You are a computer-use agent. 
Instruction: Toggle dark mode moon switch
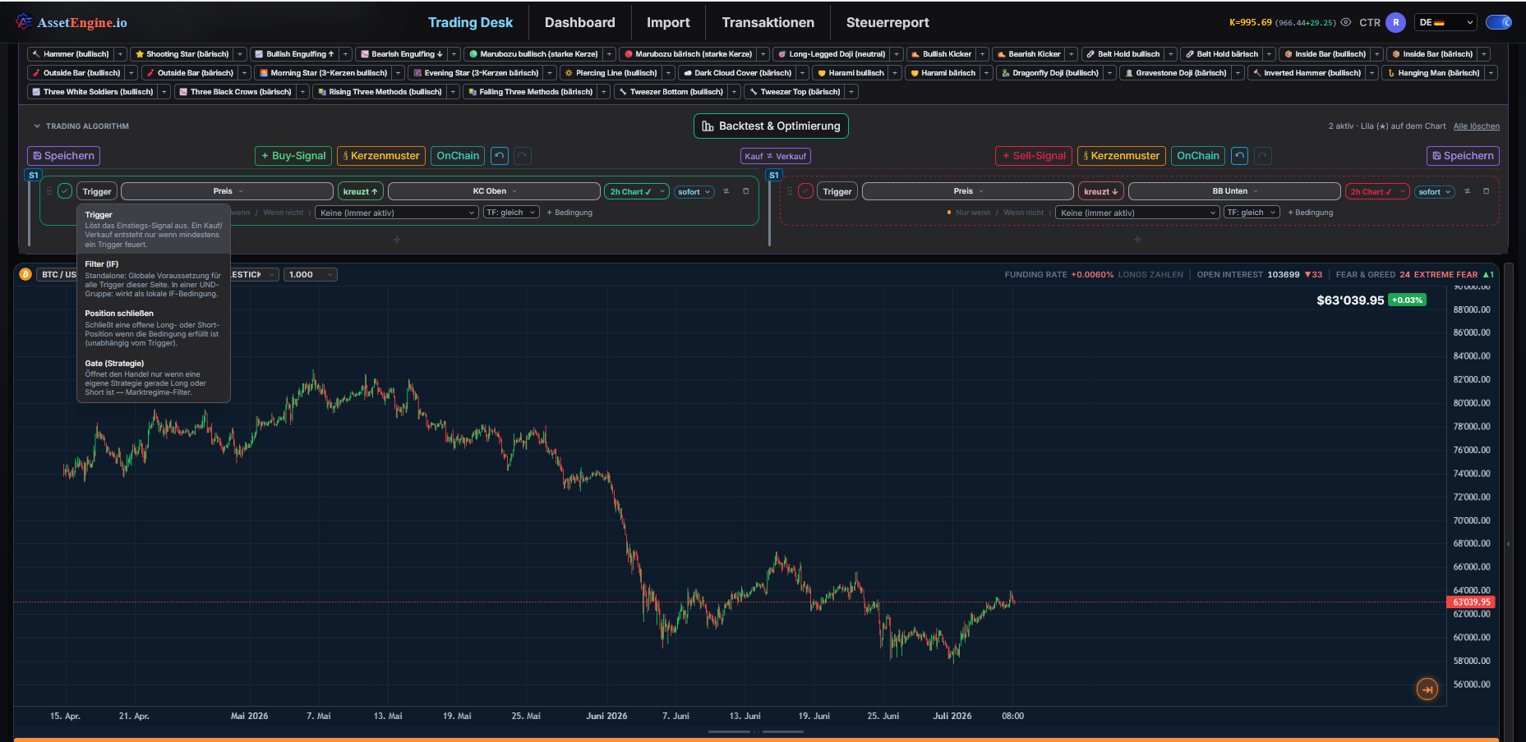[x=1499, y=22]
